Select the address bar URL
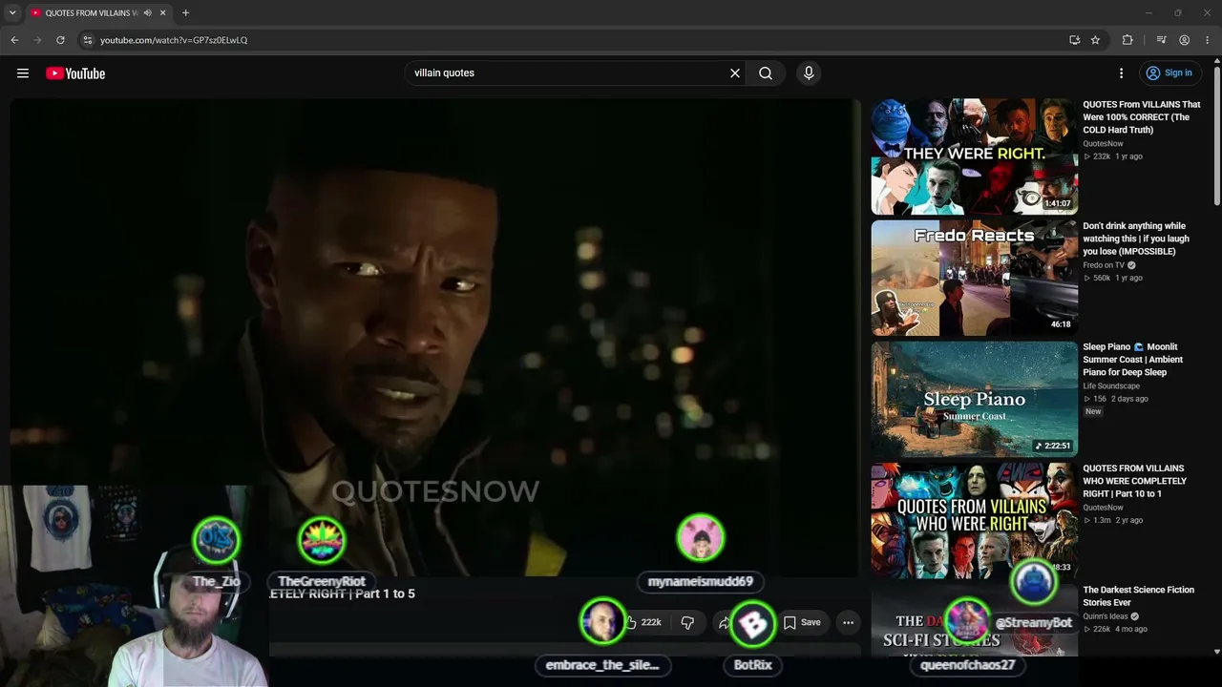The width and height of the screenshot is (1222, 687). pyautogui.click(x=174, y=40)
